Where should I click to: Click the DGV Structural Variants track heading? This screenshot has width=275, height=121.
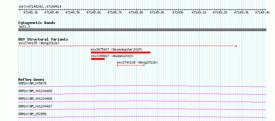click(43, 39)
